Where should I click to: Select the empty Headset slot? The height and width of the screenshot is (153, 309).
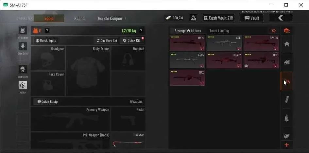pyautogui.click(x=128, y=58)
